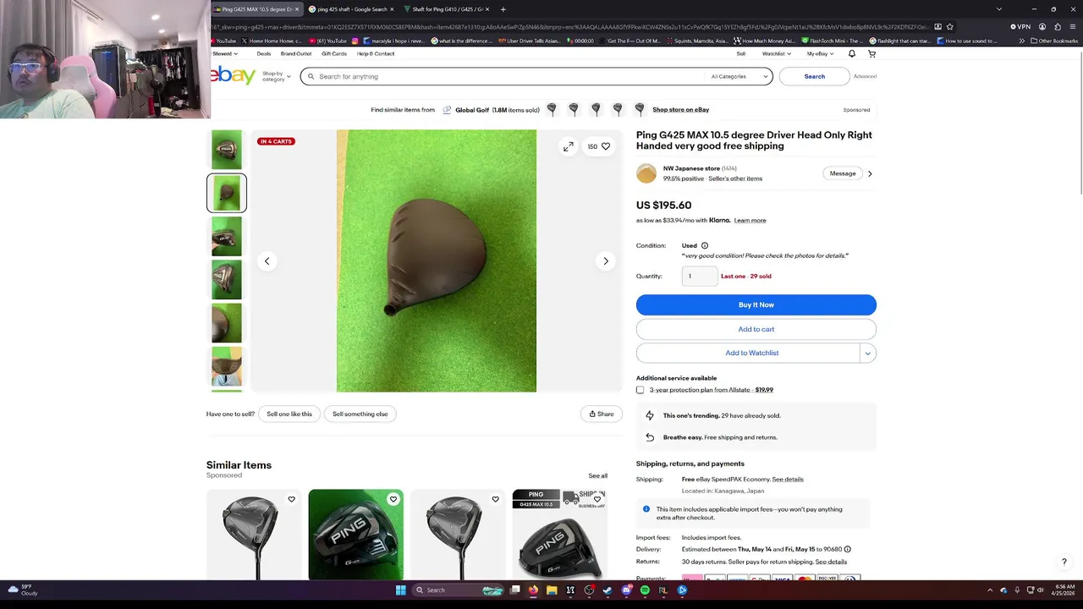The image size is (1083, 609).
Task: Switch to the ping 425 shaft Google Search tab
Action: click(x=350, y=9)
